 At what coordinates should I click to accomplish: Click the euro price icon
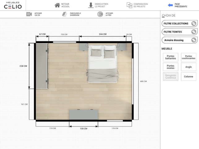pyautogui.click(x=100, y=14)
